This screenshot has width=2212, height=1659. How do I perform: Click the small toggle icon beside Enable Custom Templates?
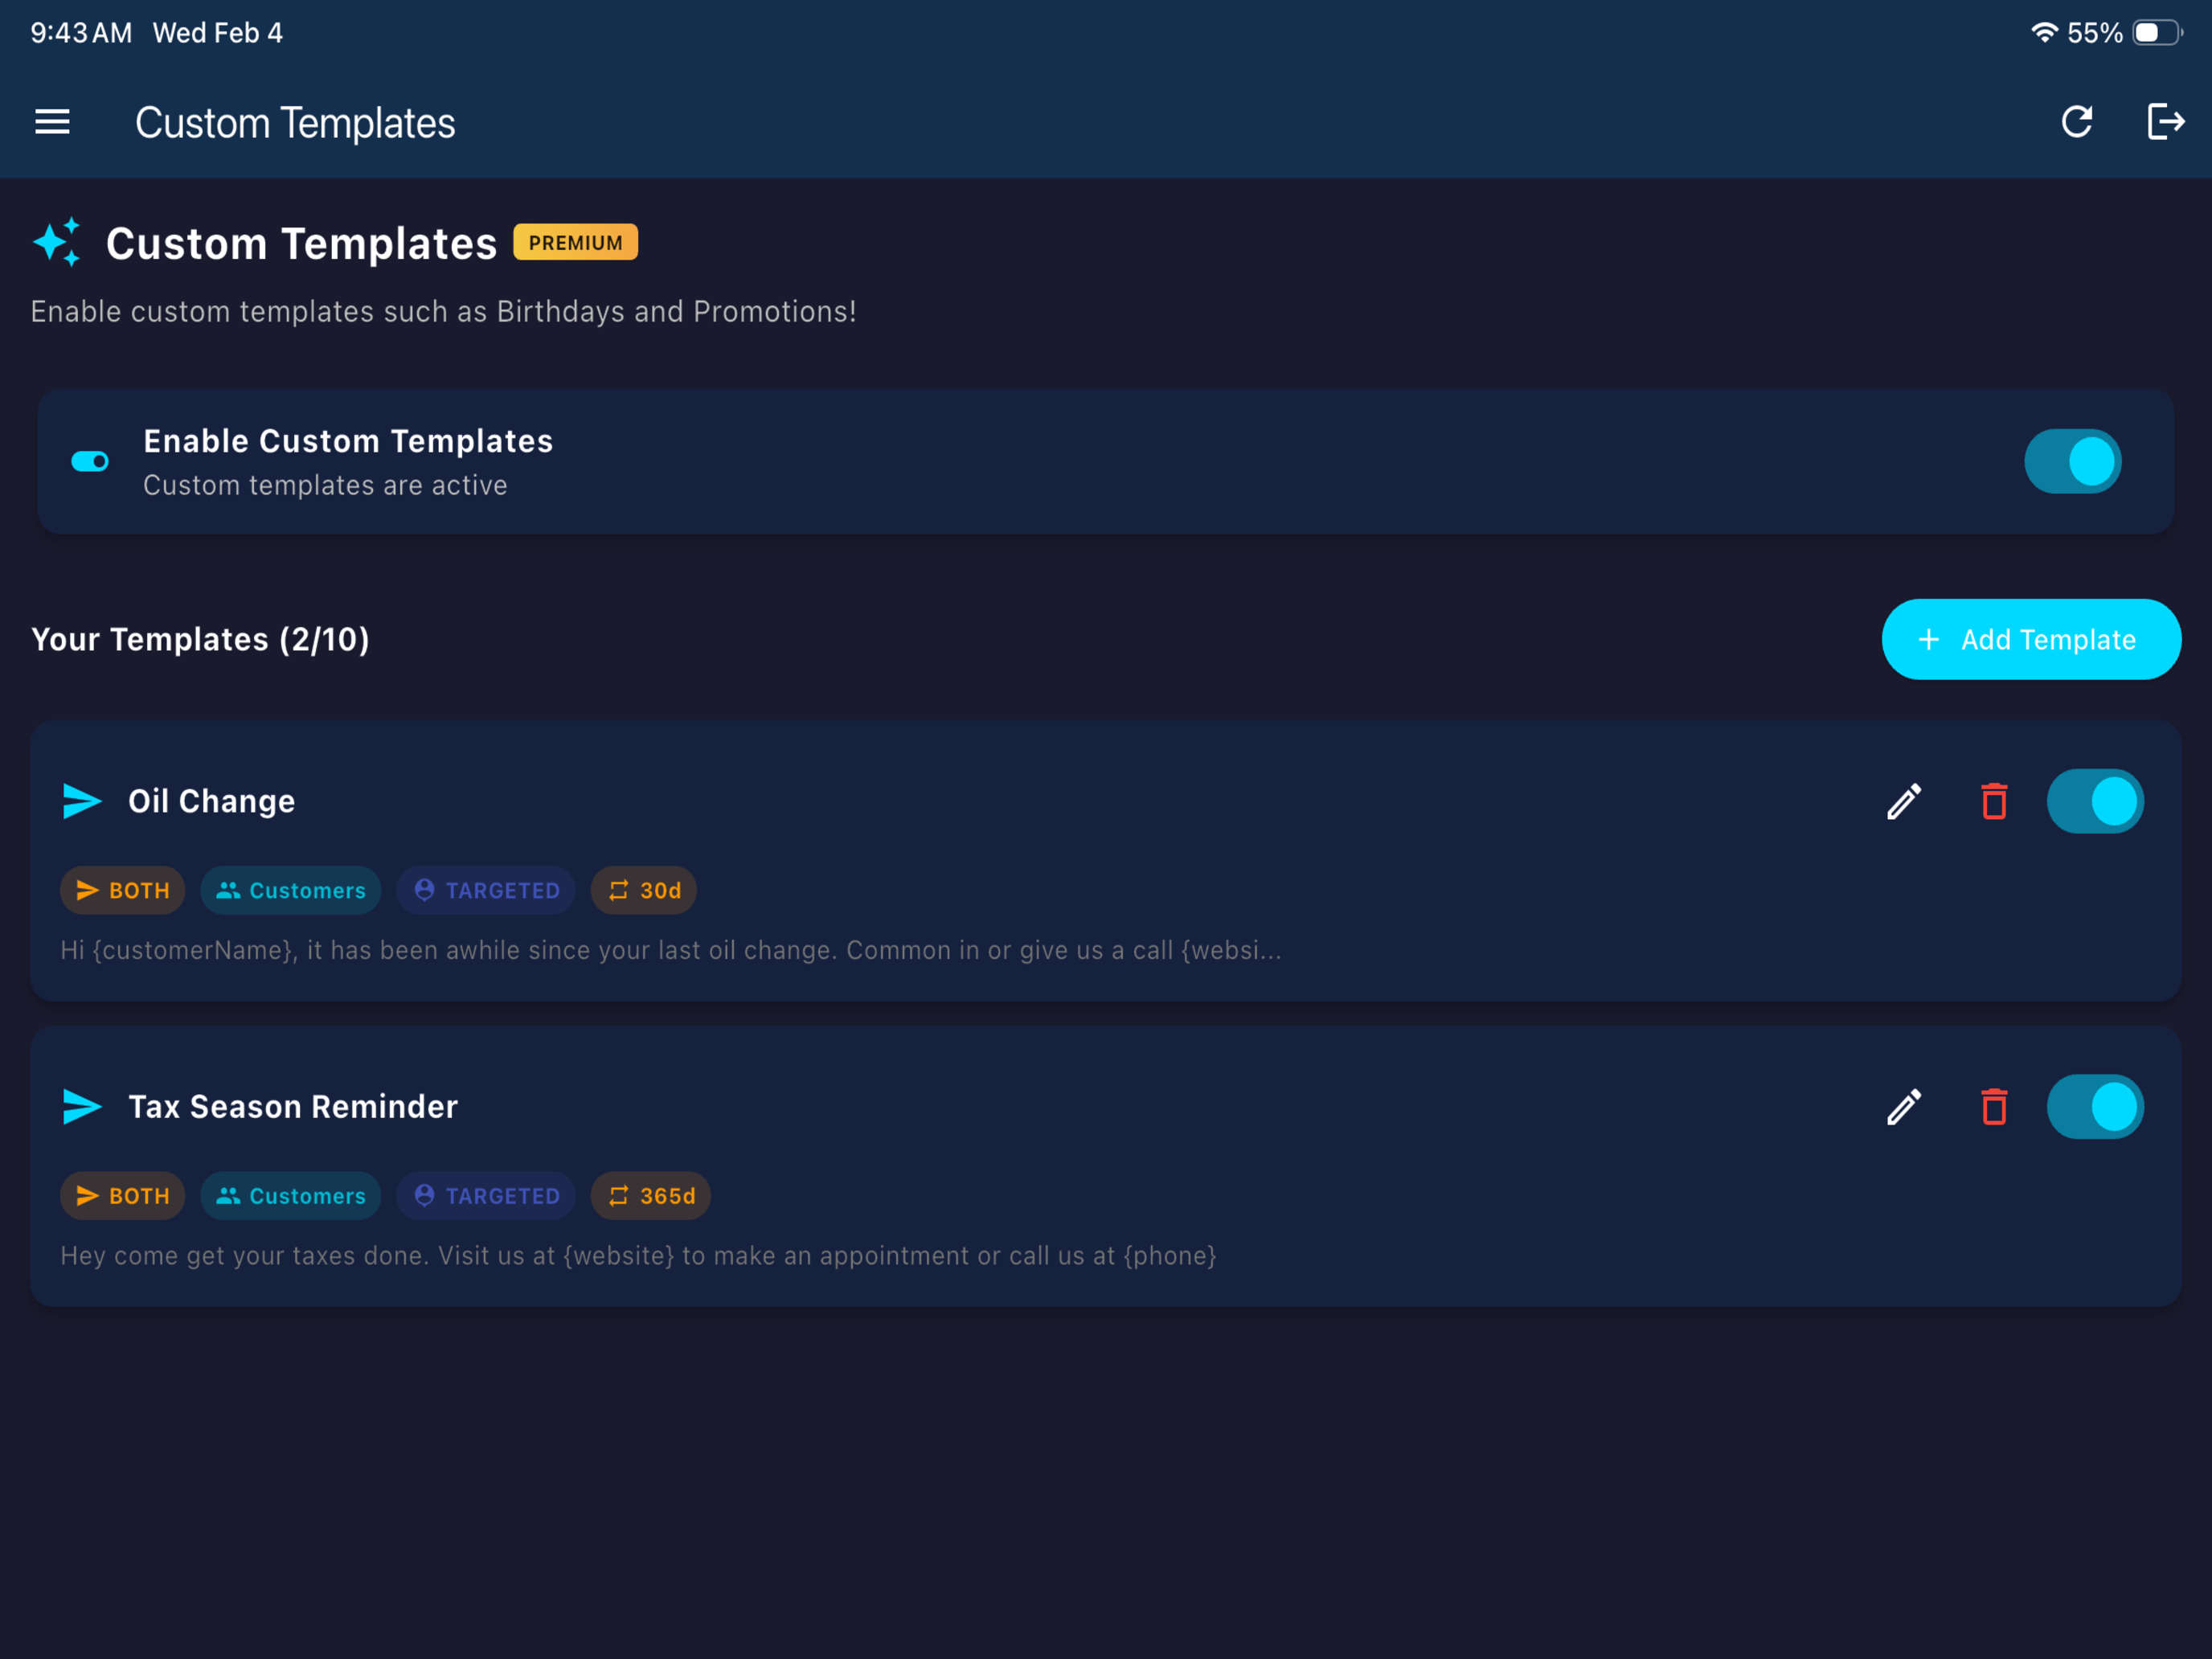[90, 461]
